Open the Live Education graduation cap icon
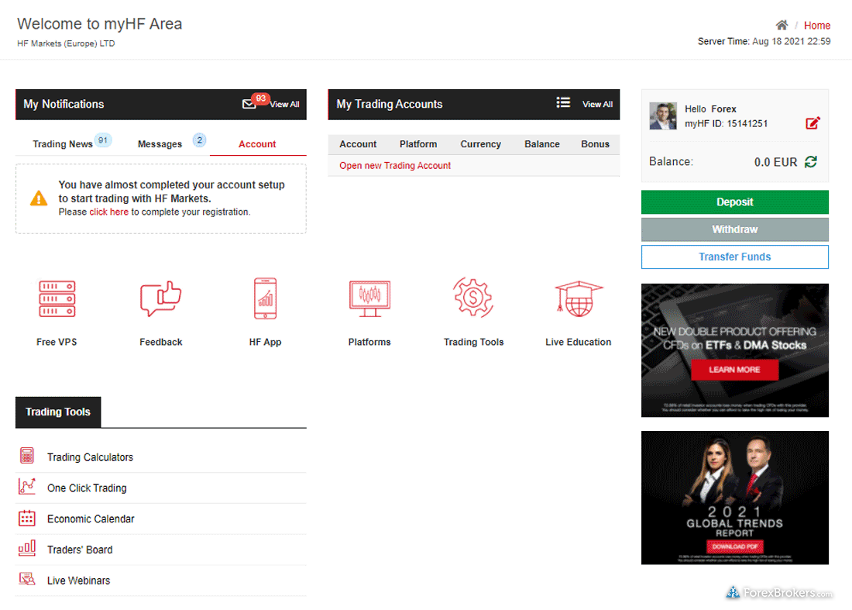 579,298
